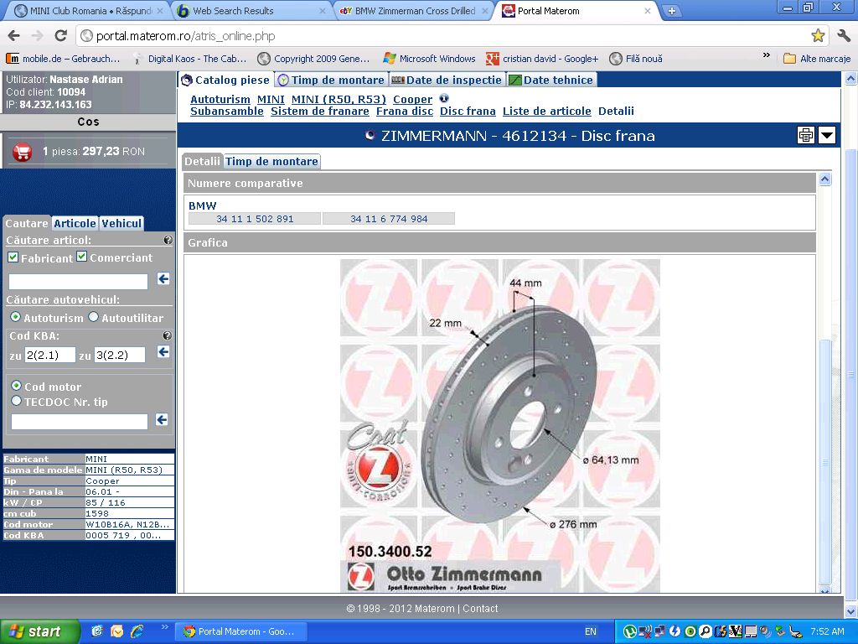Click EN language indicator in taskbar
The image size is (858, 644).
pos(591,631)
